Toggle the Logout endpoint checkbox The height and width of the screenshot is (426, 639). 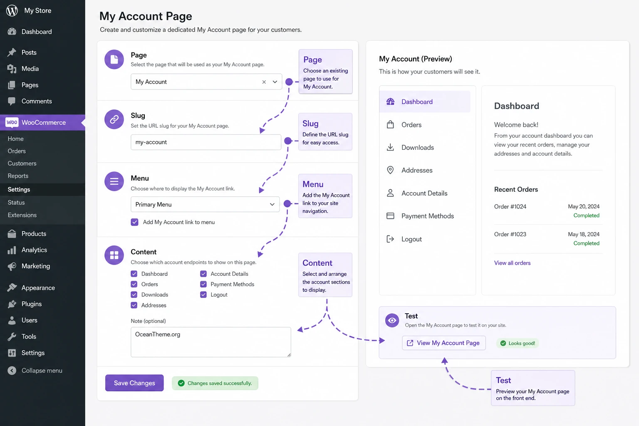(203, 295)
